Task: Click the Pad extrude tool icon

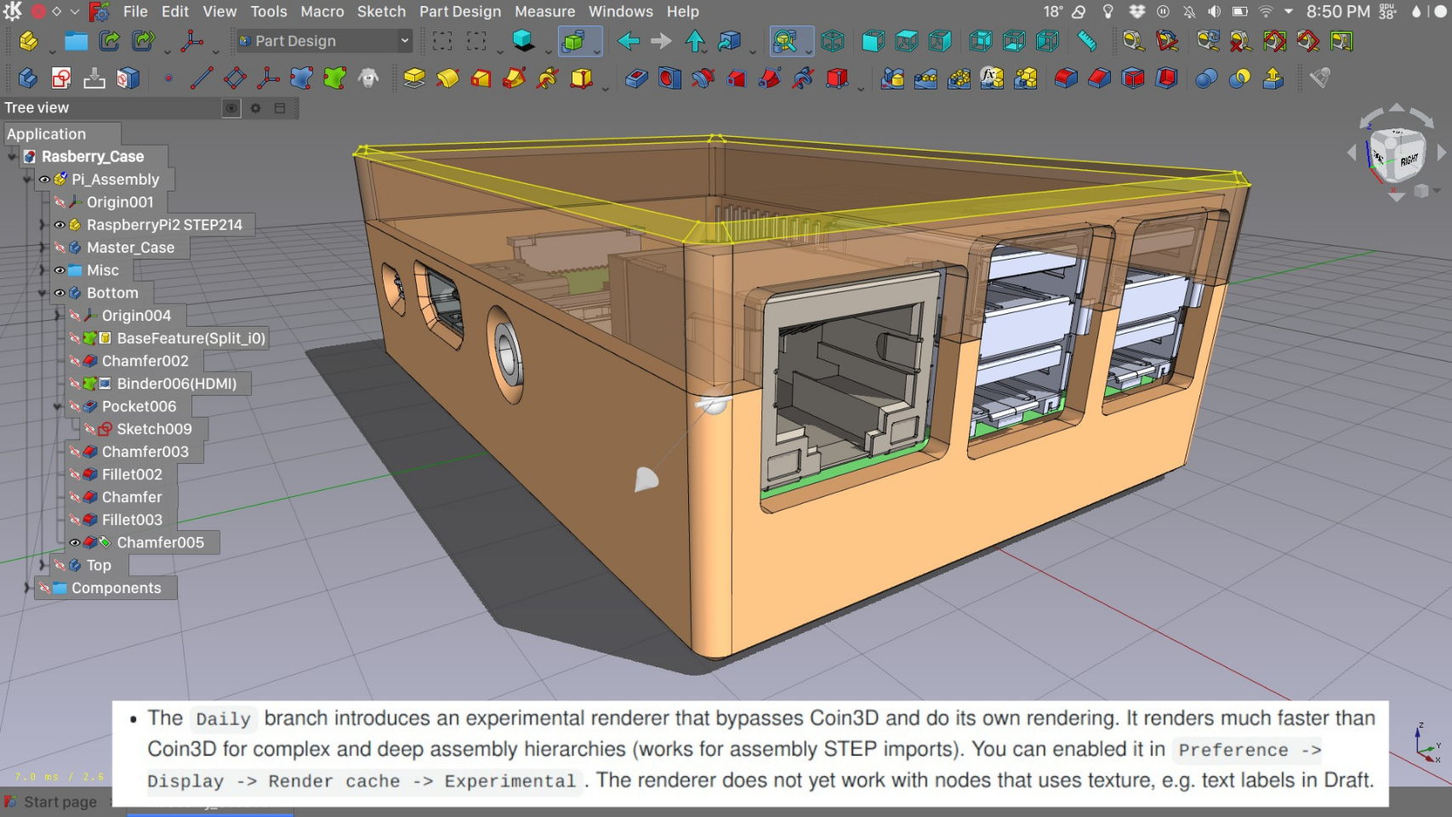Action: click(x=414, y=78)
